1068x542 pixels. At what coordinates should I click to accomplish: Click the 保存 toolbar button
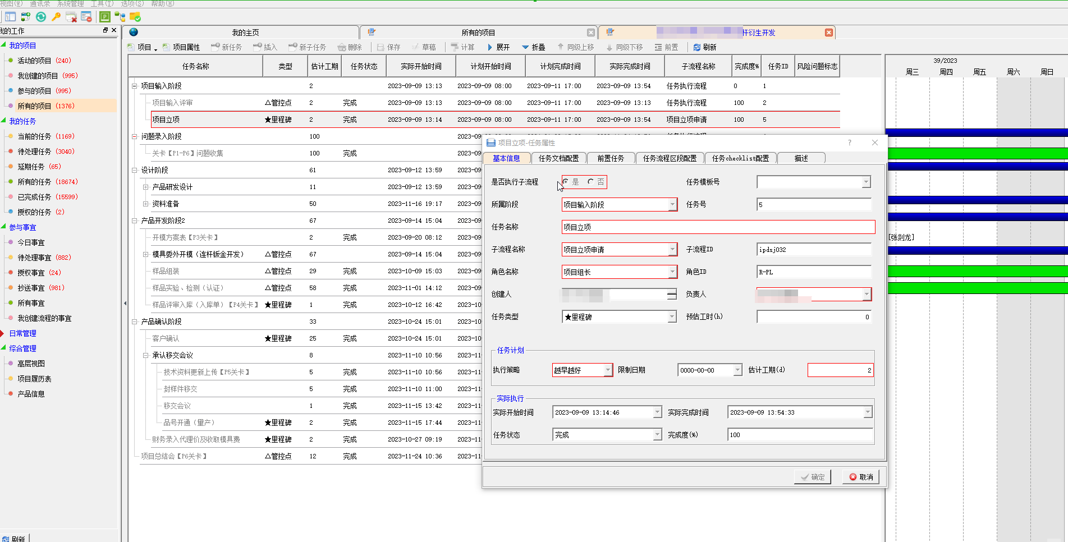click(x=389, y=47)
